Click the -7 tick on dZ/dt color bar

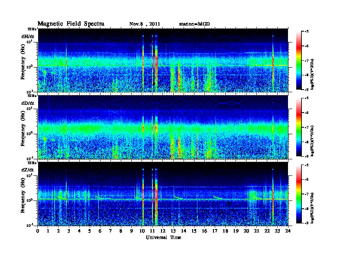pos(307,194)
